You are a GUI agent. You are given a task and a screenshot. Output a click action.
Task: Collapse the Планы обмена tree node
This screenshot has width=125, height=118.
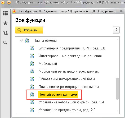coord(21,40)
